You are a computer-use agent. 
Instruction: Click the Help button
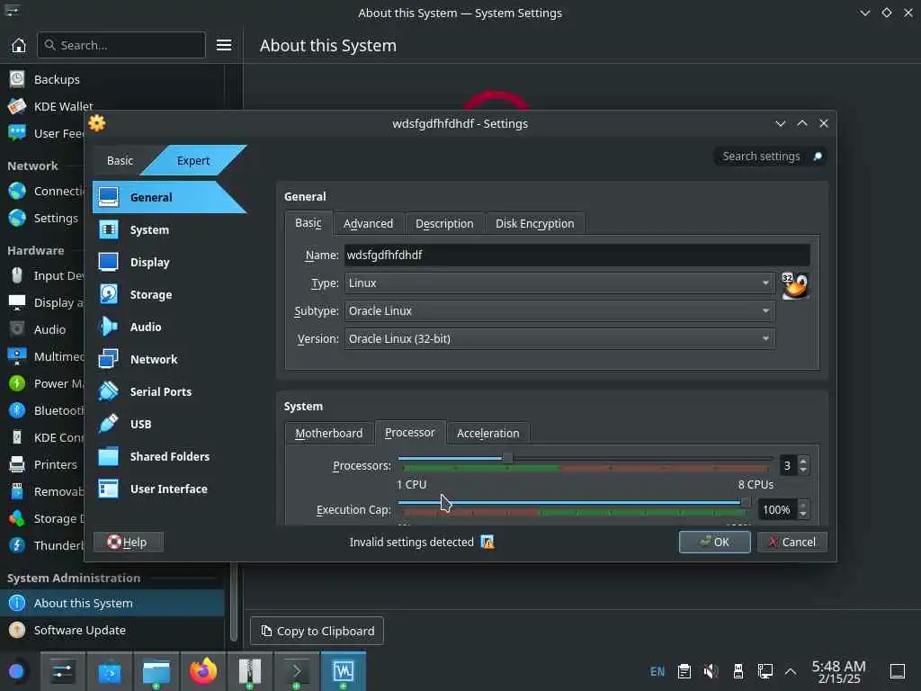click(128, 542)
